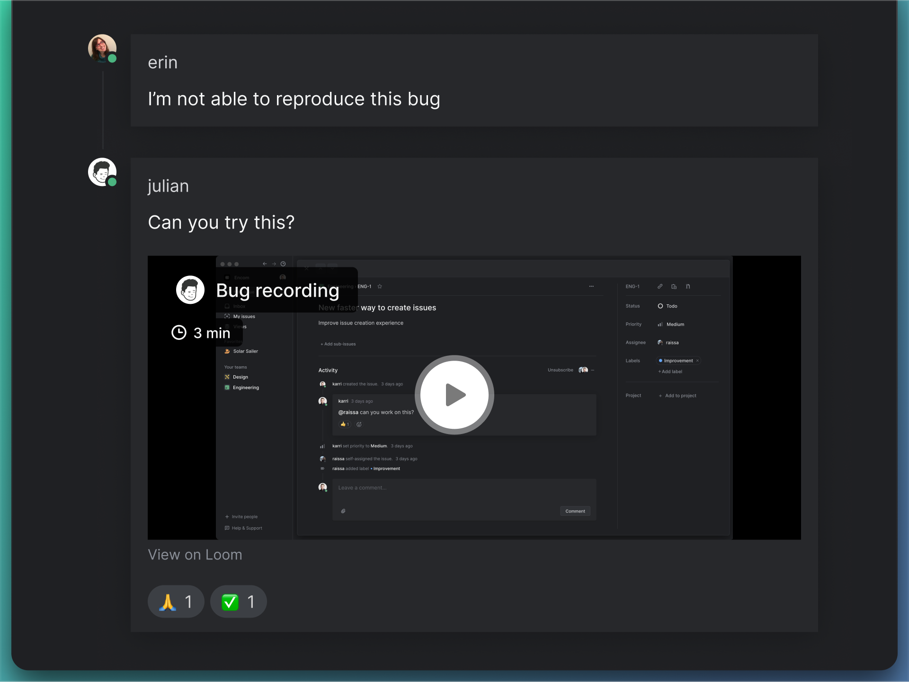
Task: Open the Status Todo dropdown
Action: pos(668,306)
